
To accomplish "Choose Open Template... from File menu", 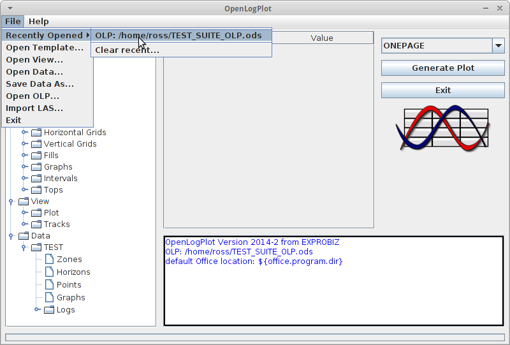I will click(x=47, y=48).
